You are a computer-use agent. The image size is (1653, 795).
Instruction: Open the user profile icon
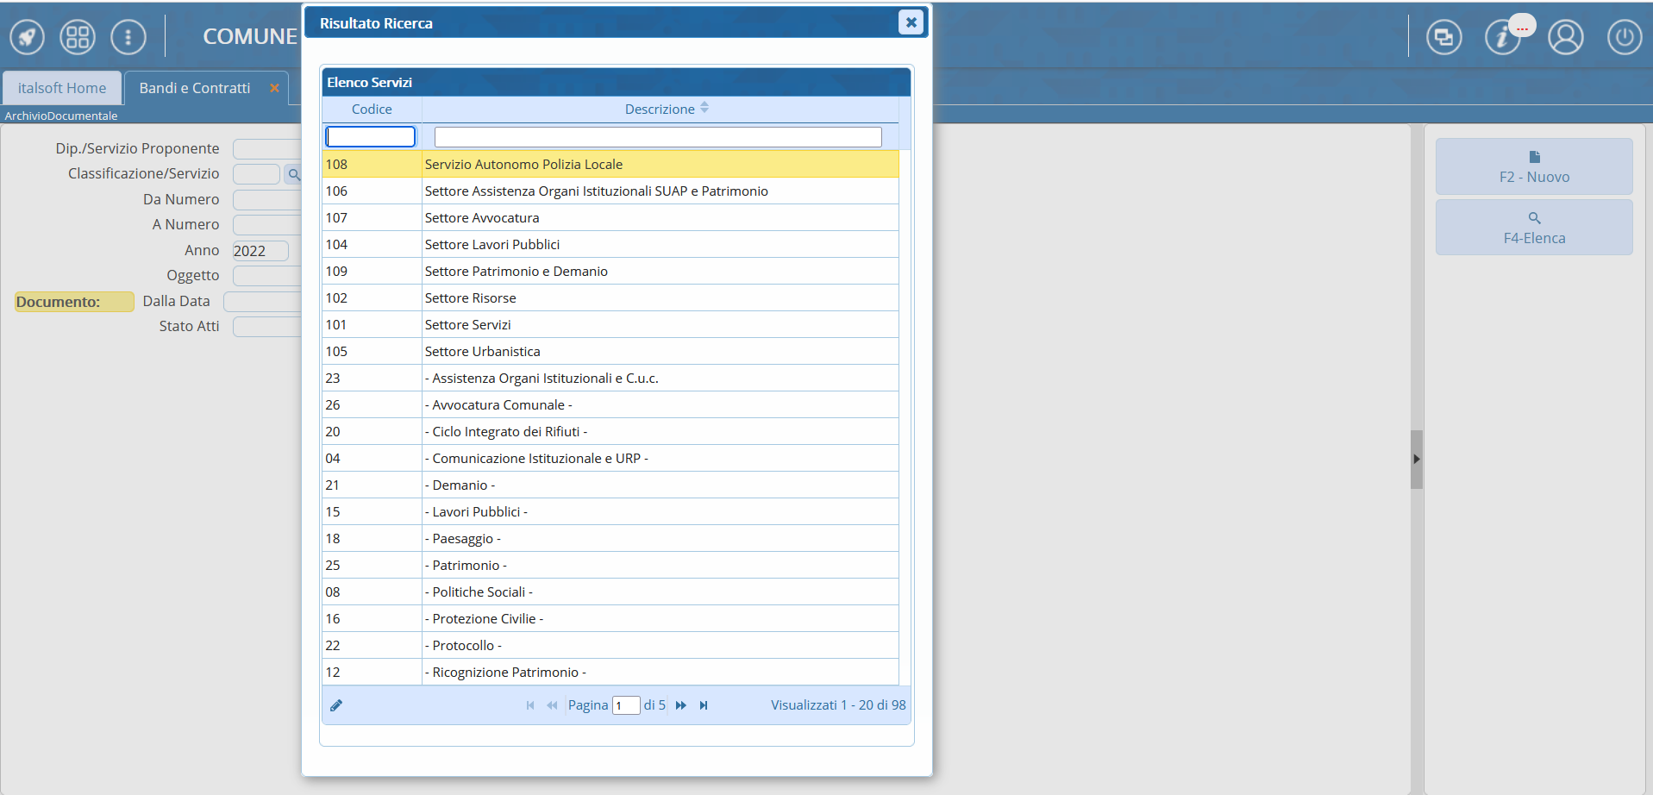pyautogui.click(x=1565, y=37)
